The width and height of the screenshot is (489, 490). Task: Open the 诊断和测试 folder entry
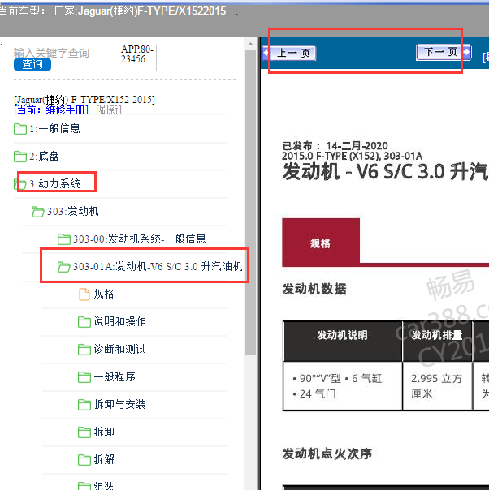point(120,349)
